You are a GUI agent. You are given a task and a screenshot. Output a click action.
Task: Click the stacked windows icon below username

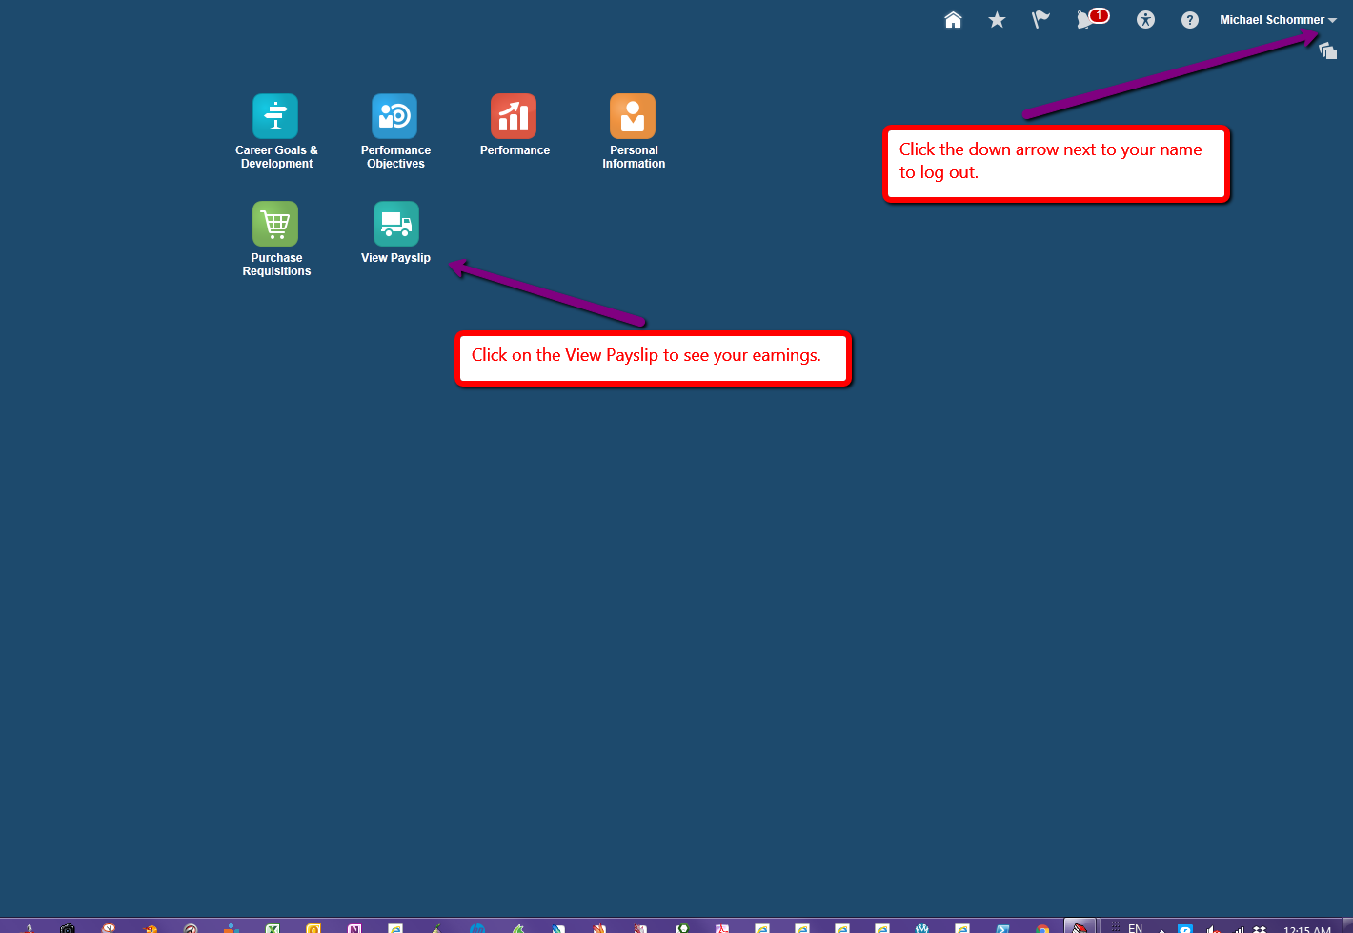1328,51
